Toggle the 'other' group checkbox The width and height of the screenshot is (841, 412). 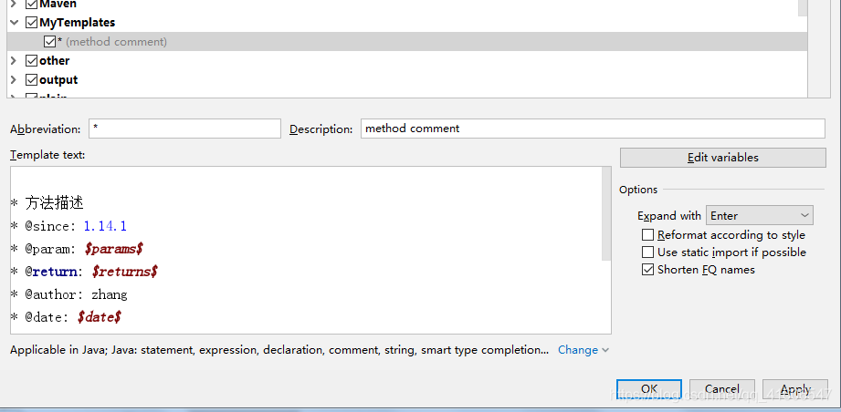(x=32, y=61)
